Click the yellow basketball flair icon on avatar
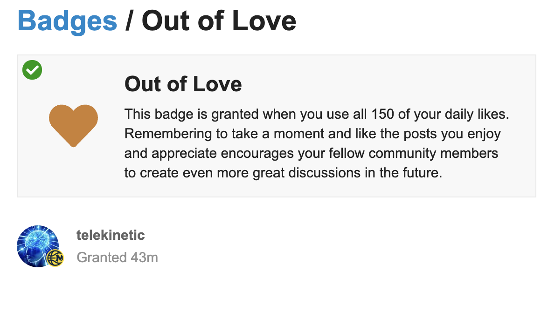The image size is (541, 312). [55, 258]
